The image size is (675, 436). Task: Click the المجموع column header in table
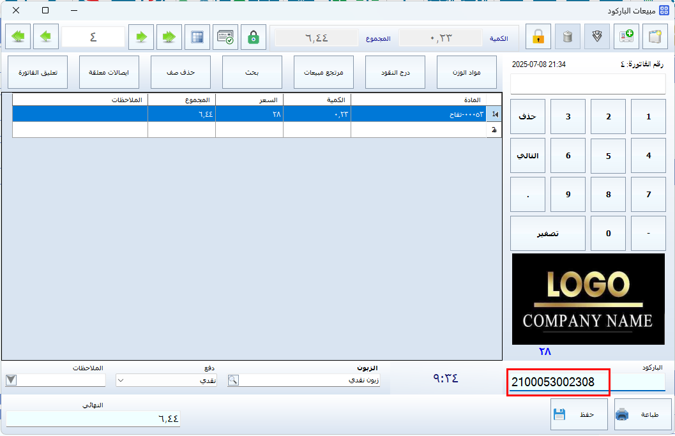(181, 100)
